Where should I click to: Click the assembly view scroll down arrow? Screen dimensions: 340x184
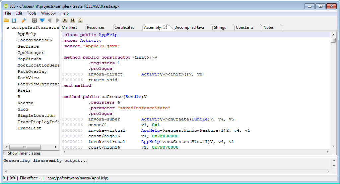(x=333, y=146)
